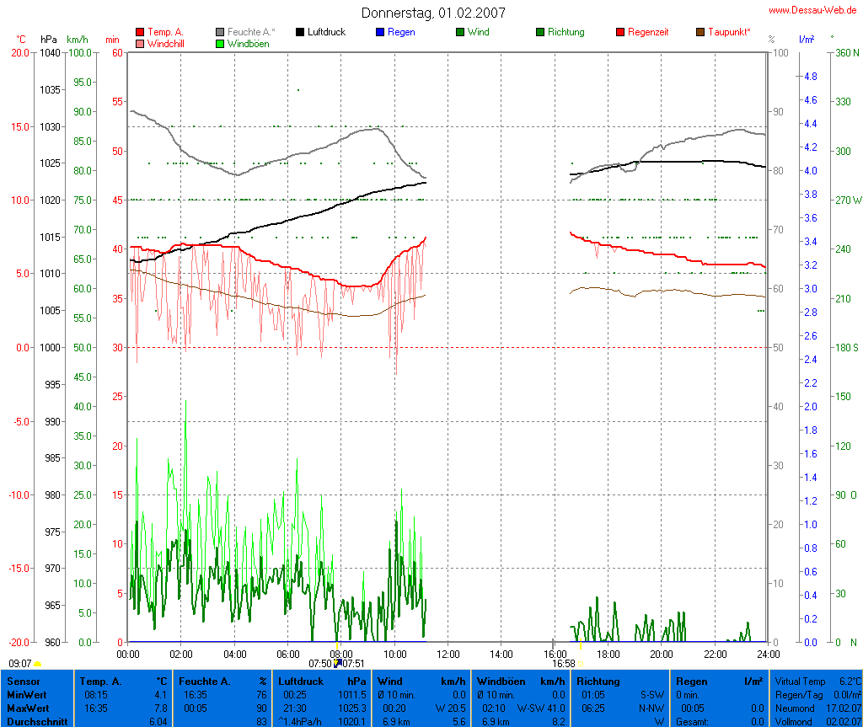Click the brown Taupunkt legend square
This screenshot has height=727, width=863.
point(700,32)
